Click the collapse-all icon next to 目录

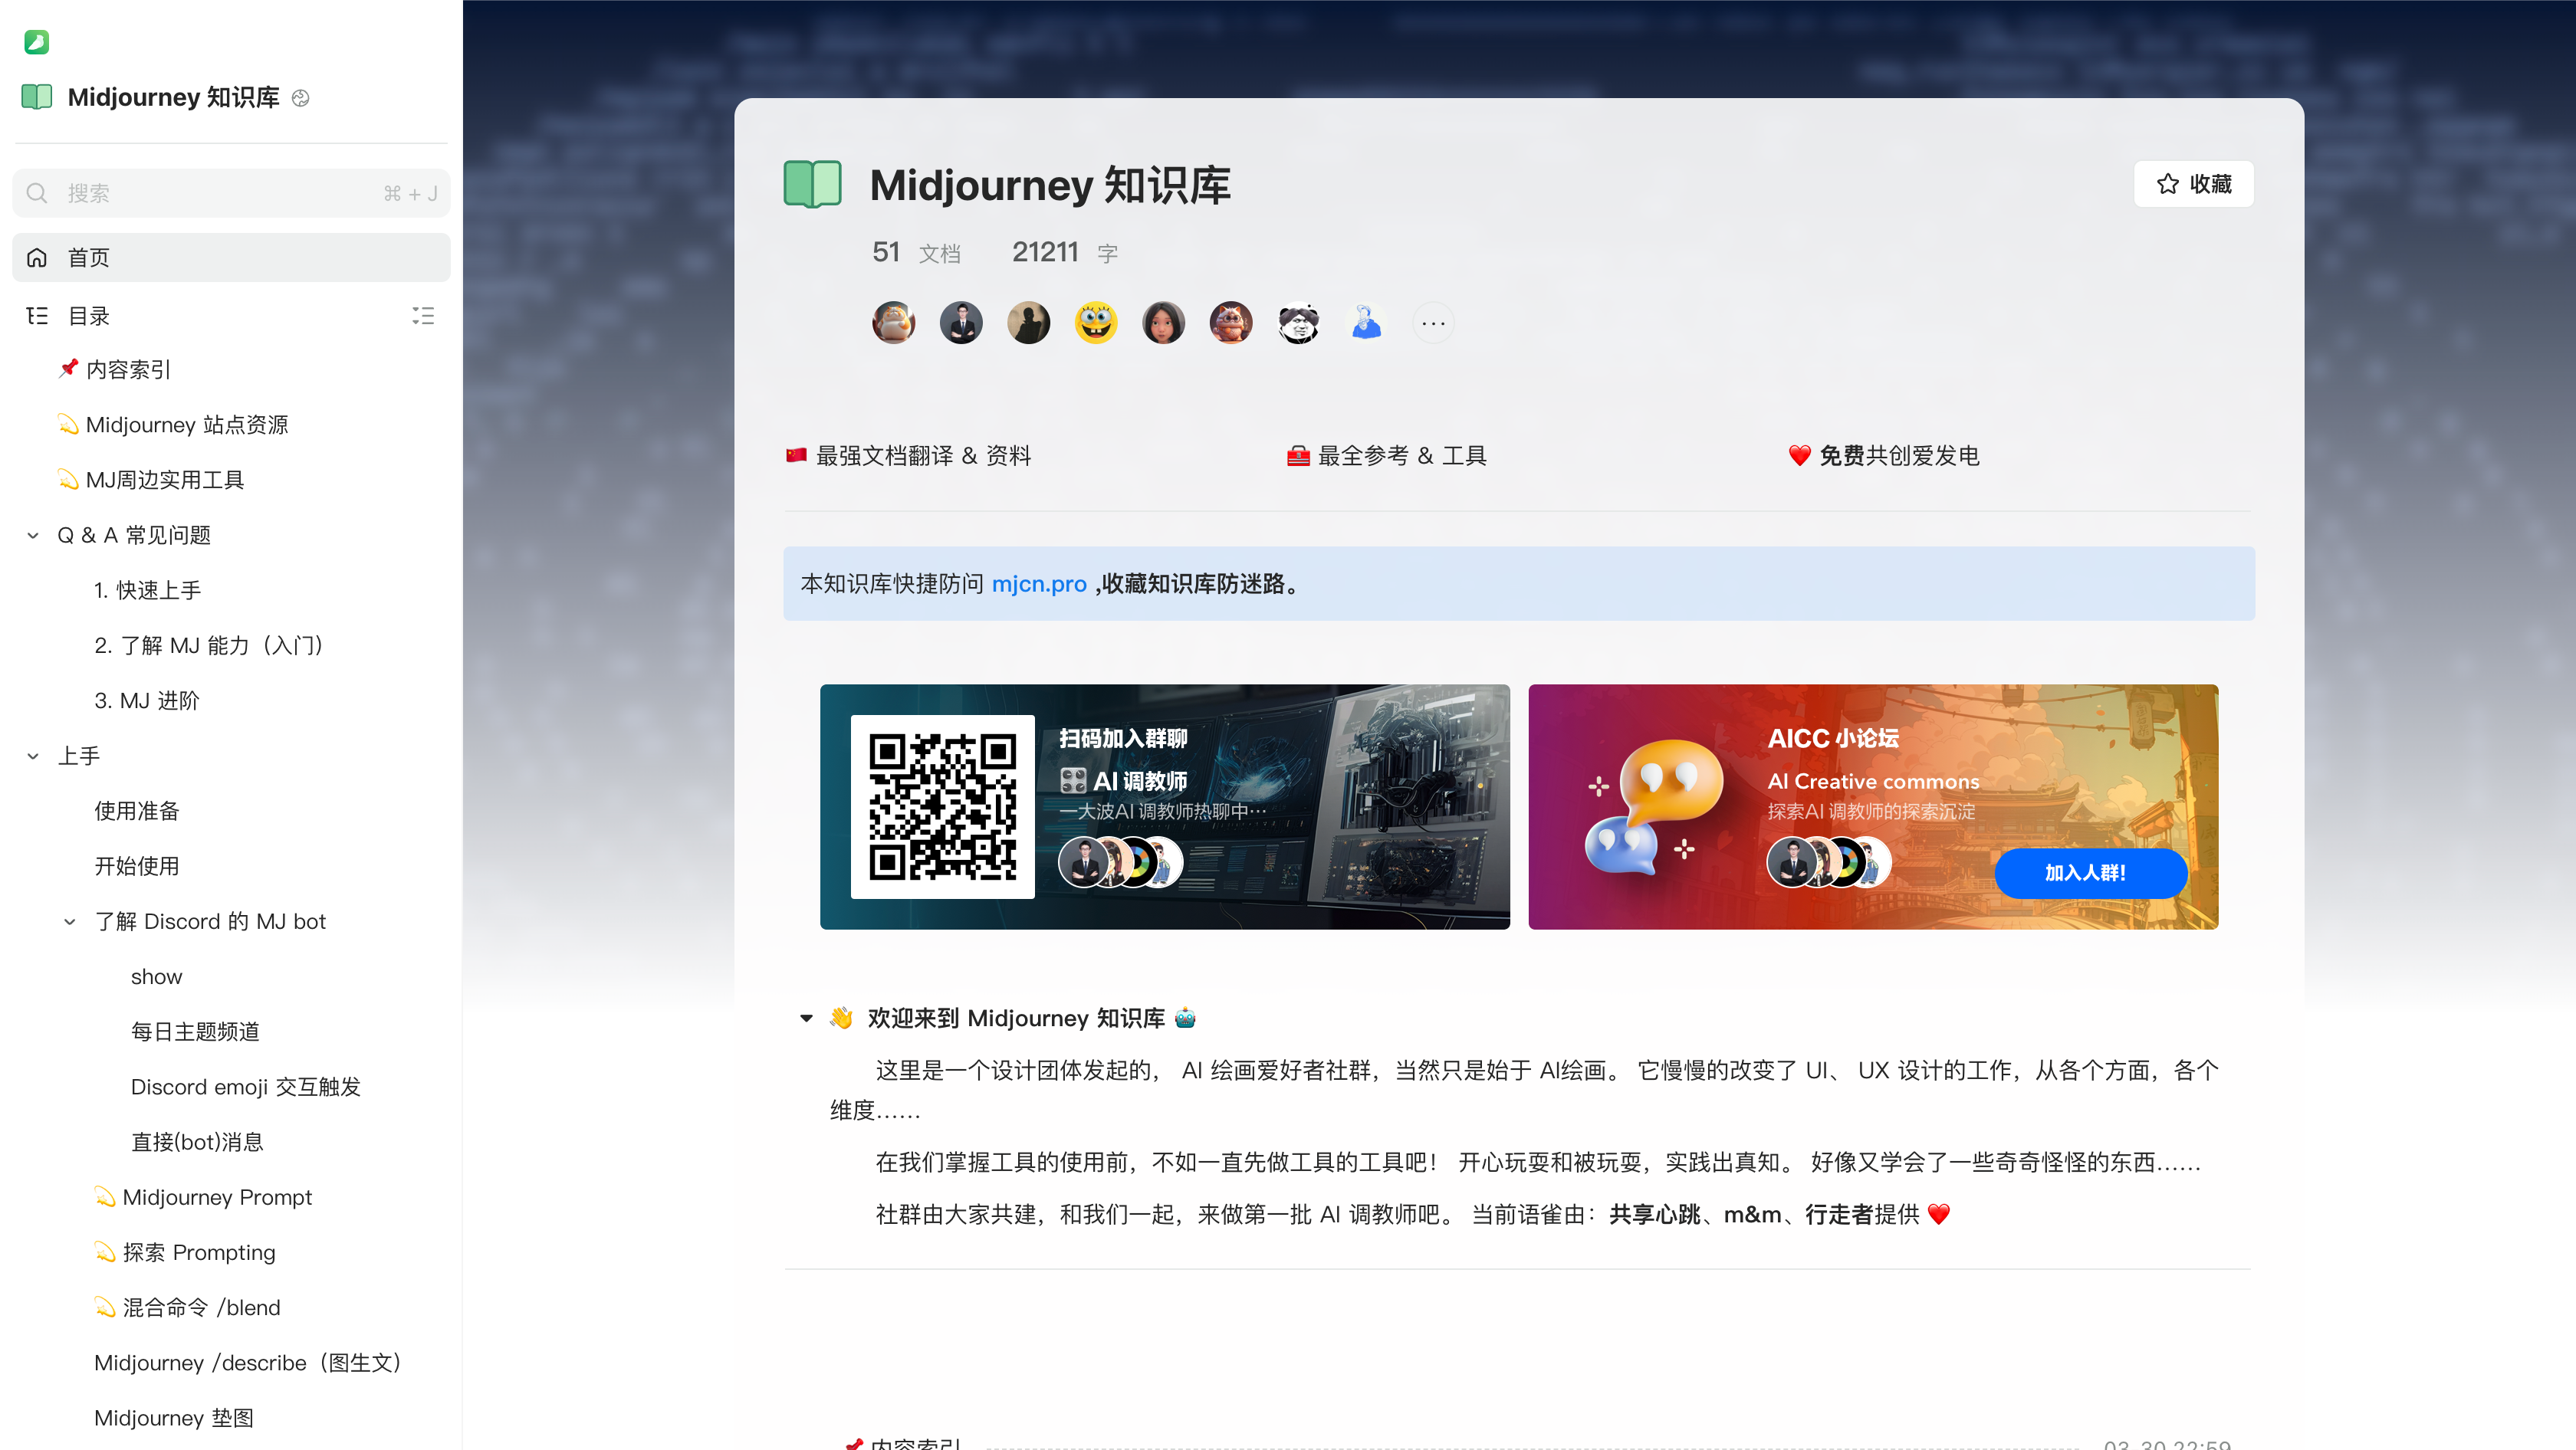tap(423, 316)
